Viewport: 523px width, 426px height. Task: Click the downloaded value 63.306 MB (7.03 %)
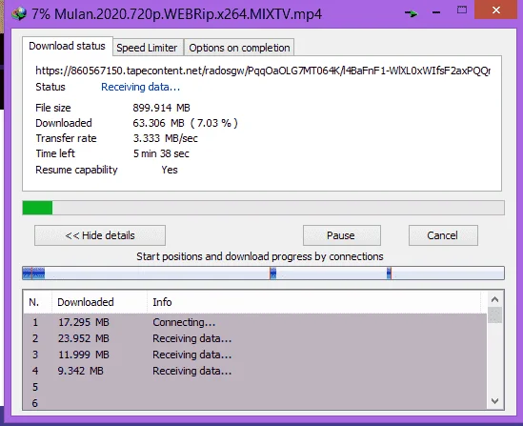tap(185, 123)
